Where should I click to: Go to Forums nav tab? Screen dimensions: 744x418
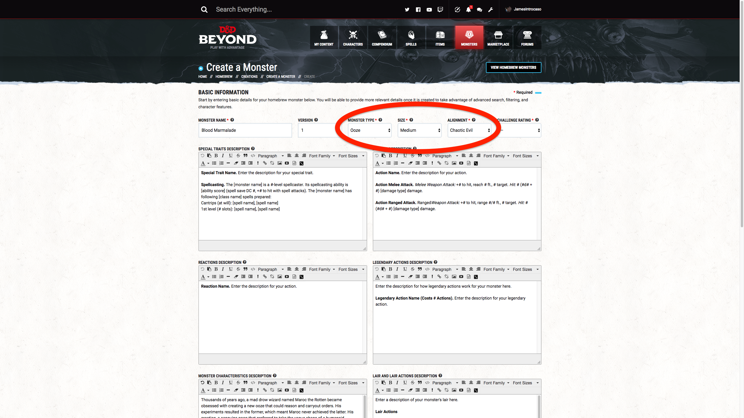[527, 38]
